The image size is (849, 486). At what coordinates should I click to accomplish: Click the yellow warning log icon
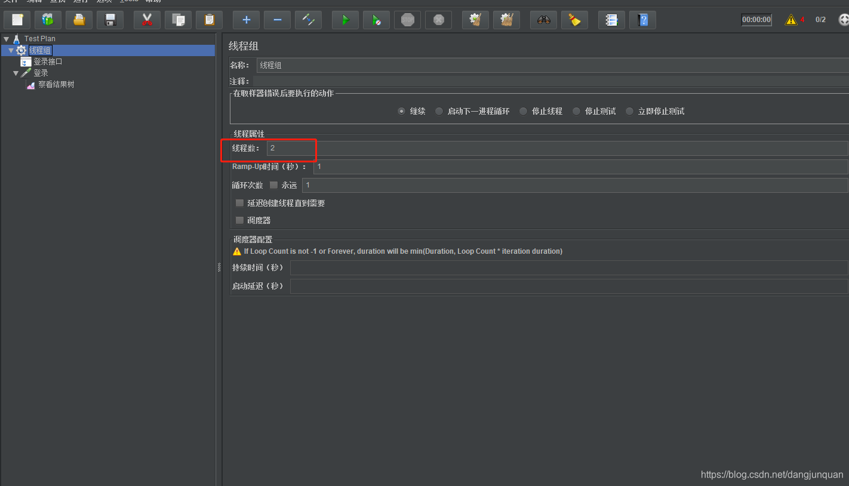pos(791,20)
